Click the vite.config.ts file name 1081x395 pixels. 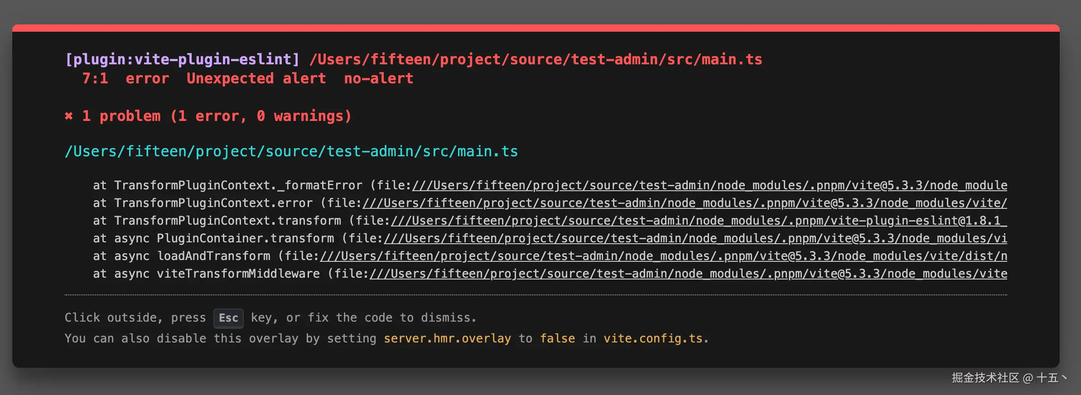pyautogui.click(x=653, y=339)
